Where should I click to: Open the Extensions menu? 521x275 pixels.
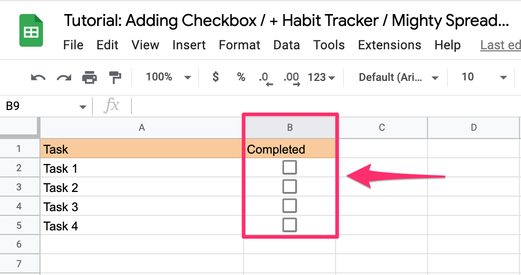click(x=390, y=45)
